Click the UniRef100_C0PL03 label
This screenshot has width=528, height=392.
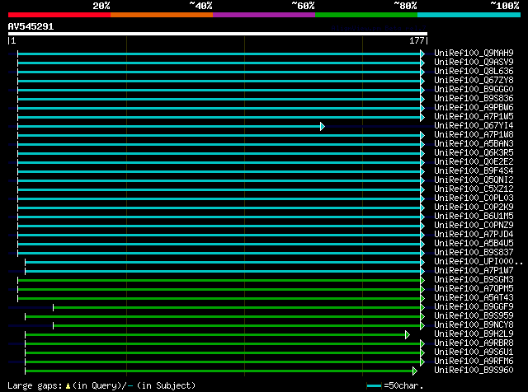click(474, 198)
